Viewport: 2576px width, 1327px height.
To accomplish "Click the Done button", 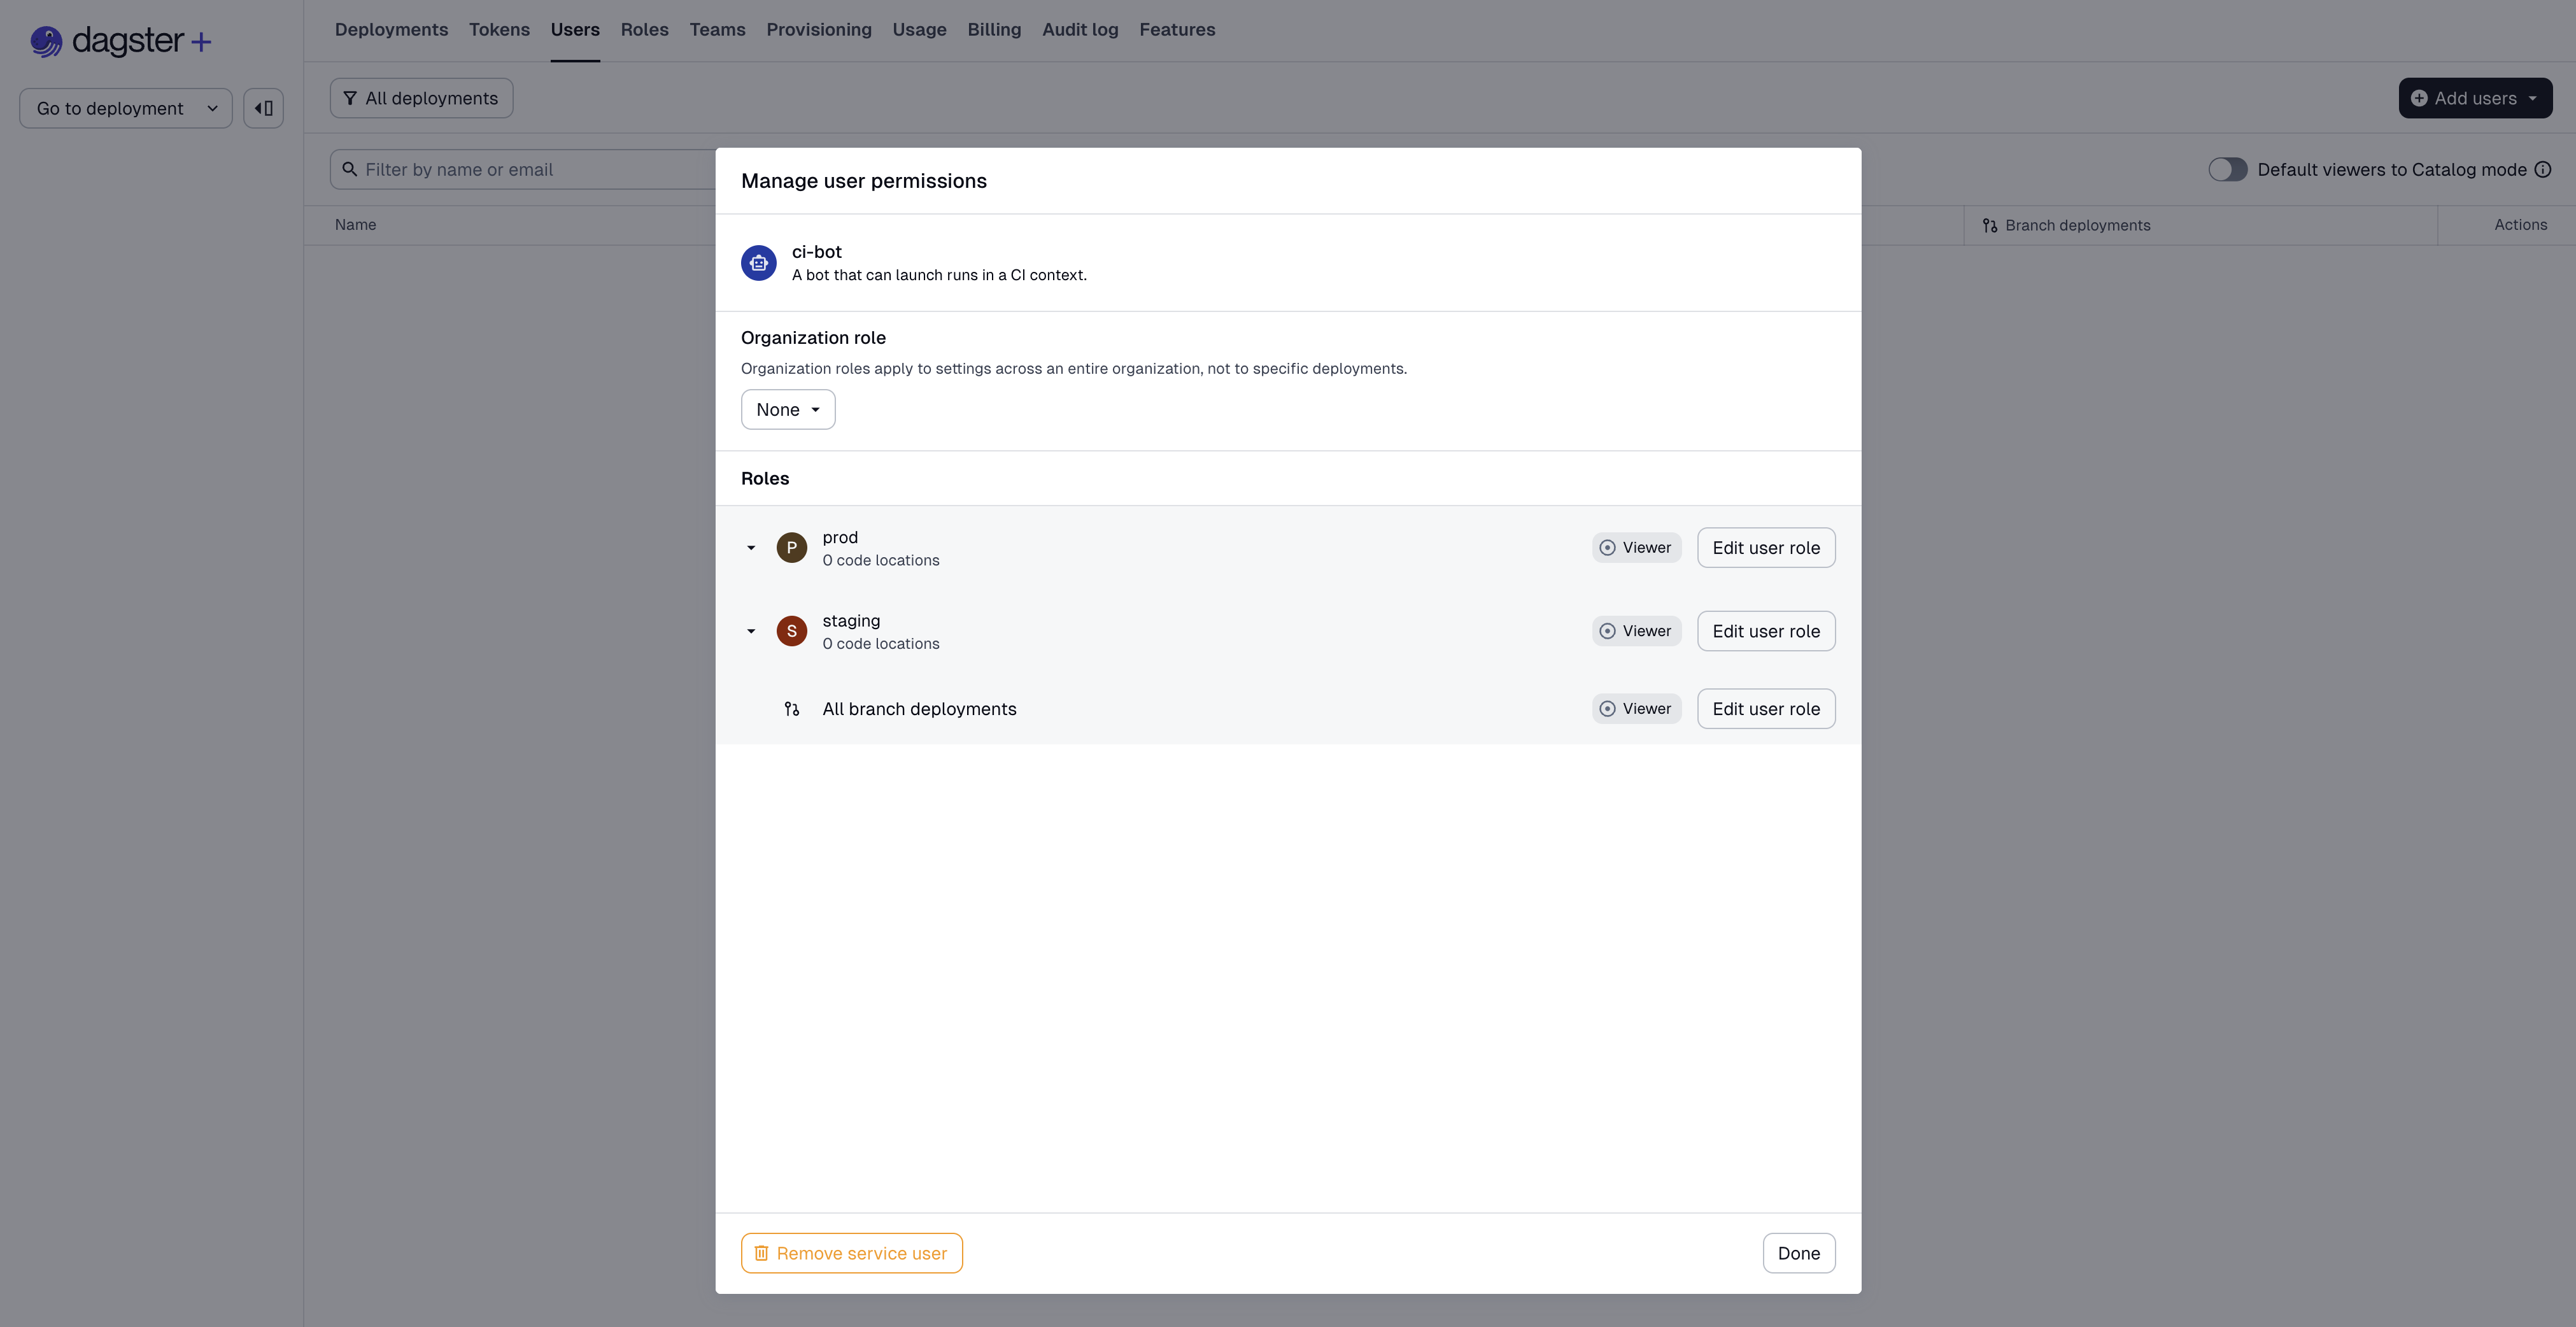I will point(1798,1252).
